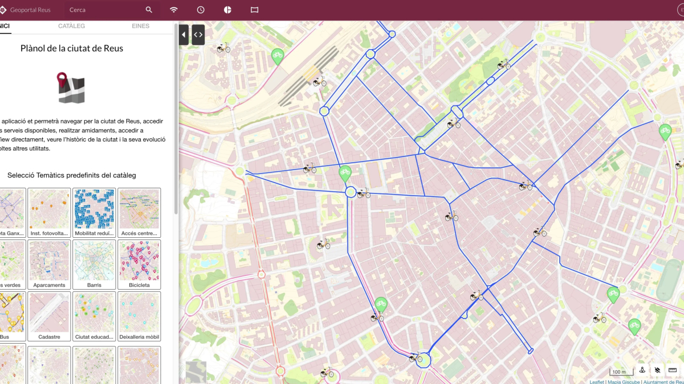Click the Mapia Giscube link
The width and height of the screenshot is (684, 384).
click(623, 382)
